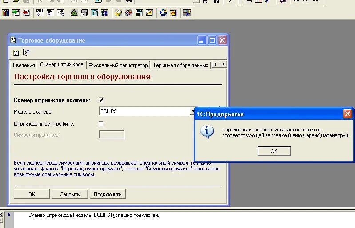The image size is (355, 228).
Task: Click the Торговое оборудование title bar icon
Action: click(x=13, y=40)
